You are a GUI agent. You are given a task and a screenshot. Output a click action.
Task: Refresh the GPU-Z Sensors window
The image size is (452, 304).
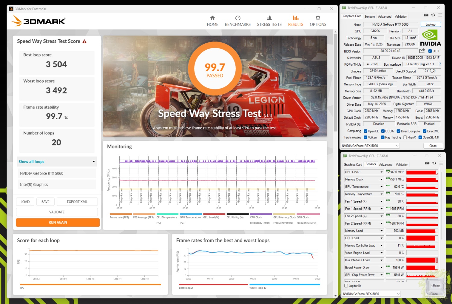point(434,163)
